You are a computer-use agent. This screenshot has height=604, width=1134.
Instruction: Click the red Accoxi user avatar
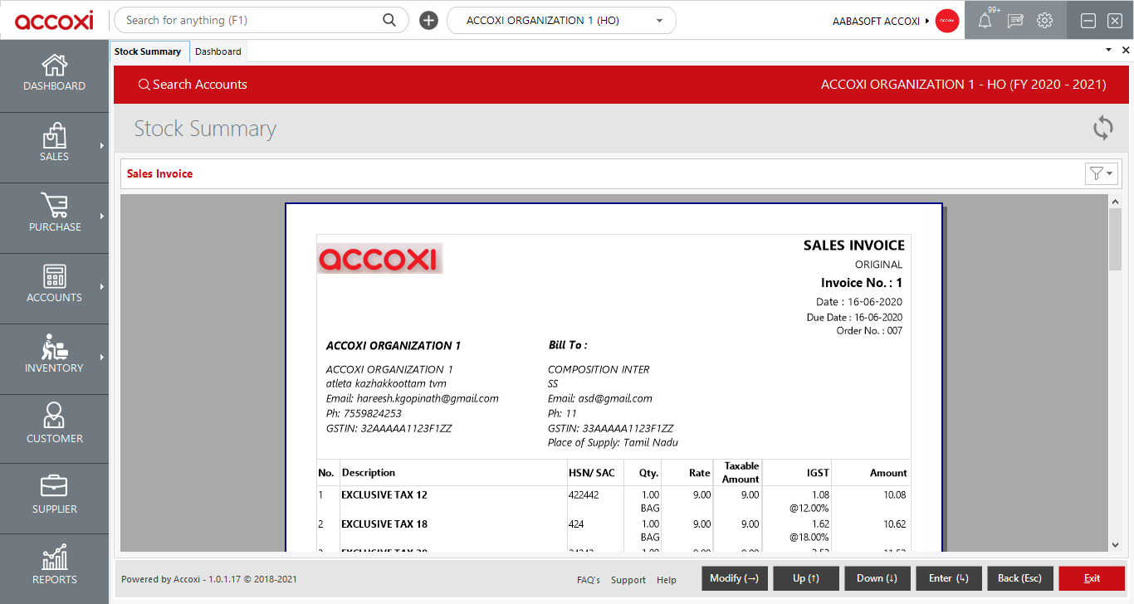[x=947, y=21]
